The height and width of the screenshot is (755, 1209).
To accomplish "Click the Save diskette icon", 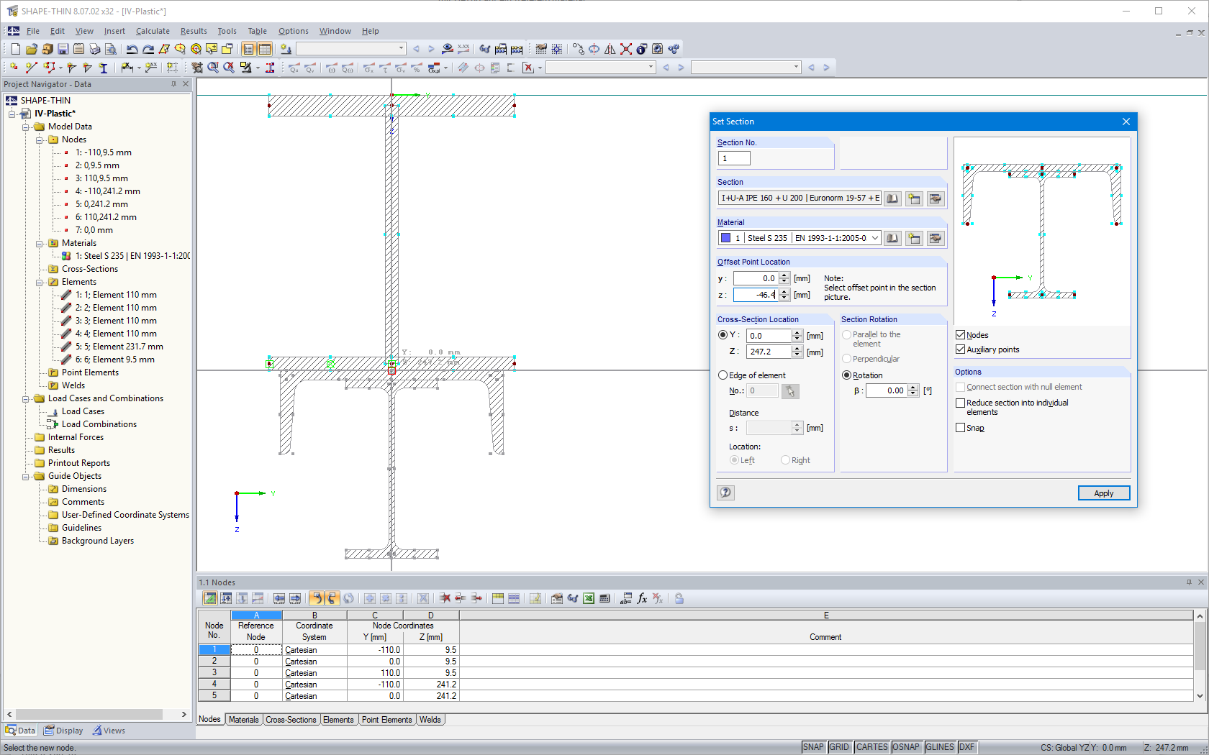I will (x=63, y=49).
